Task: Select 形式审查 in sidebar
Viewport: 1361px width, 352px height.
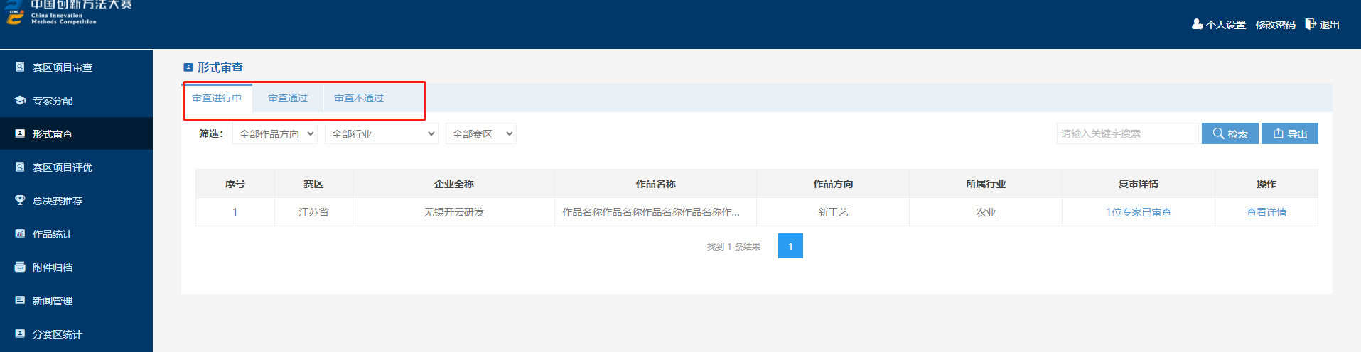Action: point(76,134)
